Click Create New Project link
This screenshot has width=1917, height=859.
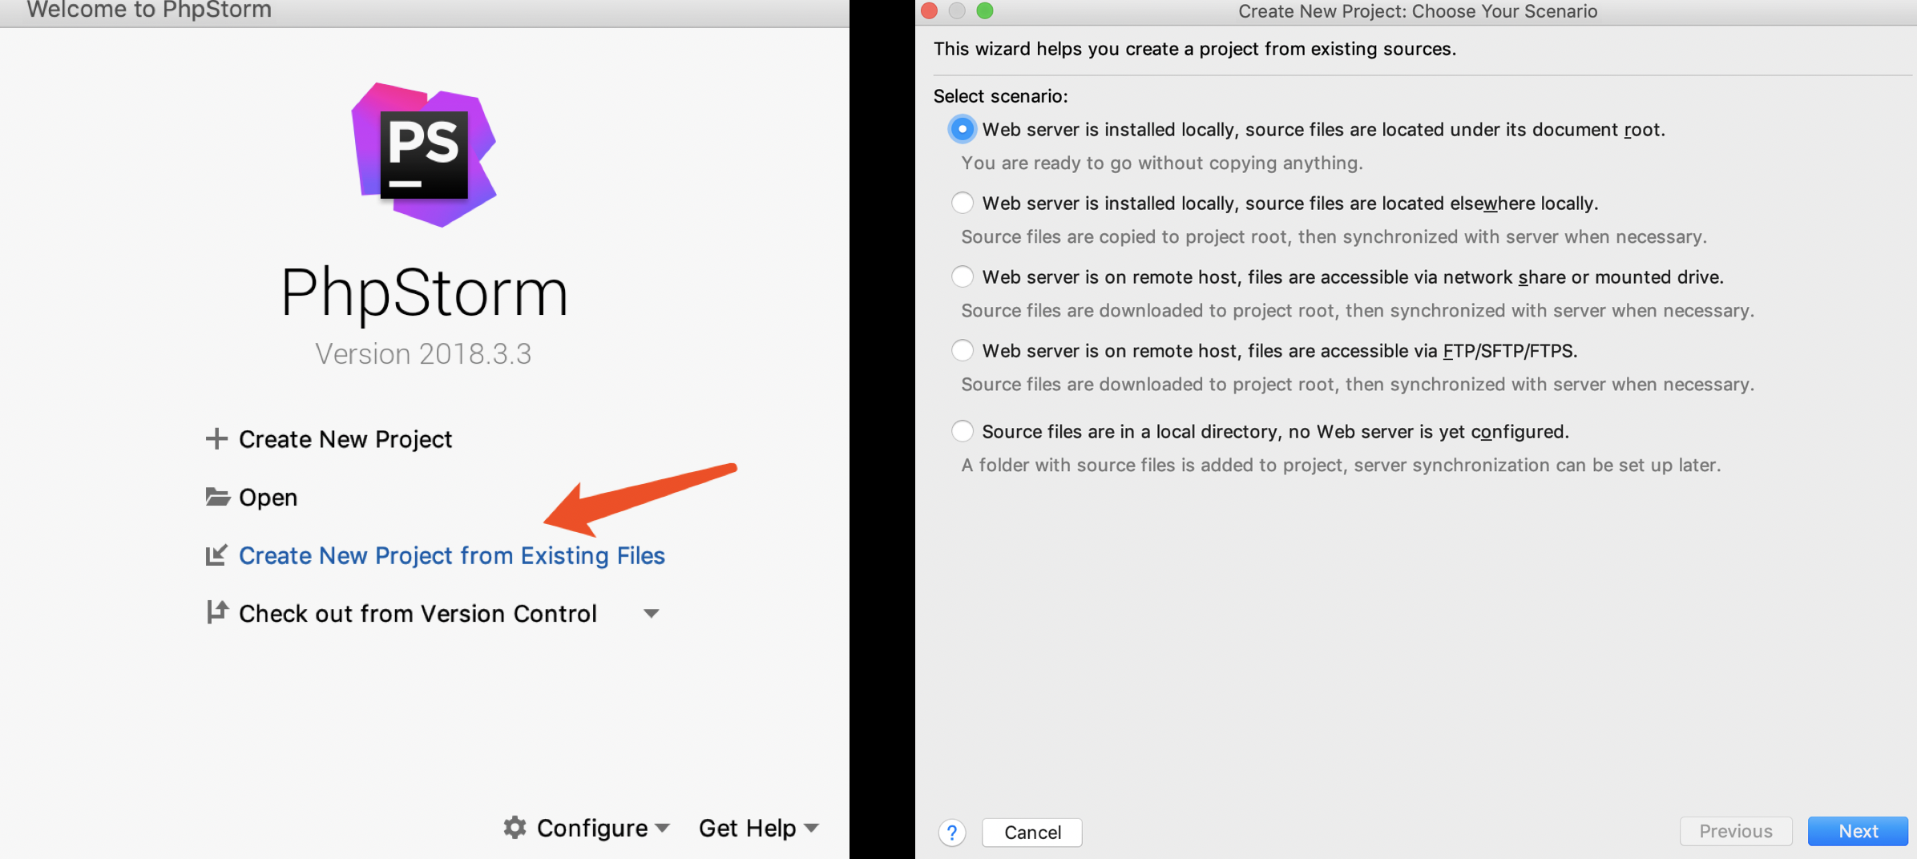[345, 439]
